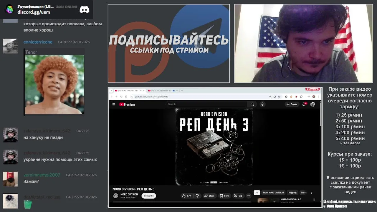Reload the YouTube page in Chrome
The height and width of the screenshot is (212, 377).
click(x=121, y=97)
